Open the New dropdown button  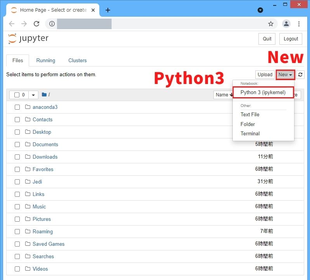pyautogui.click(x=285, y=75)
